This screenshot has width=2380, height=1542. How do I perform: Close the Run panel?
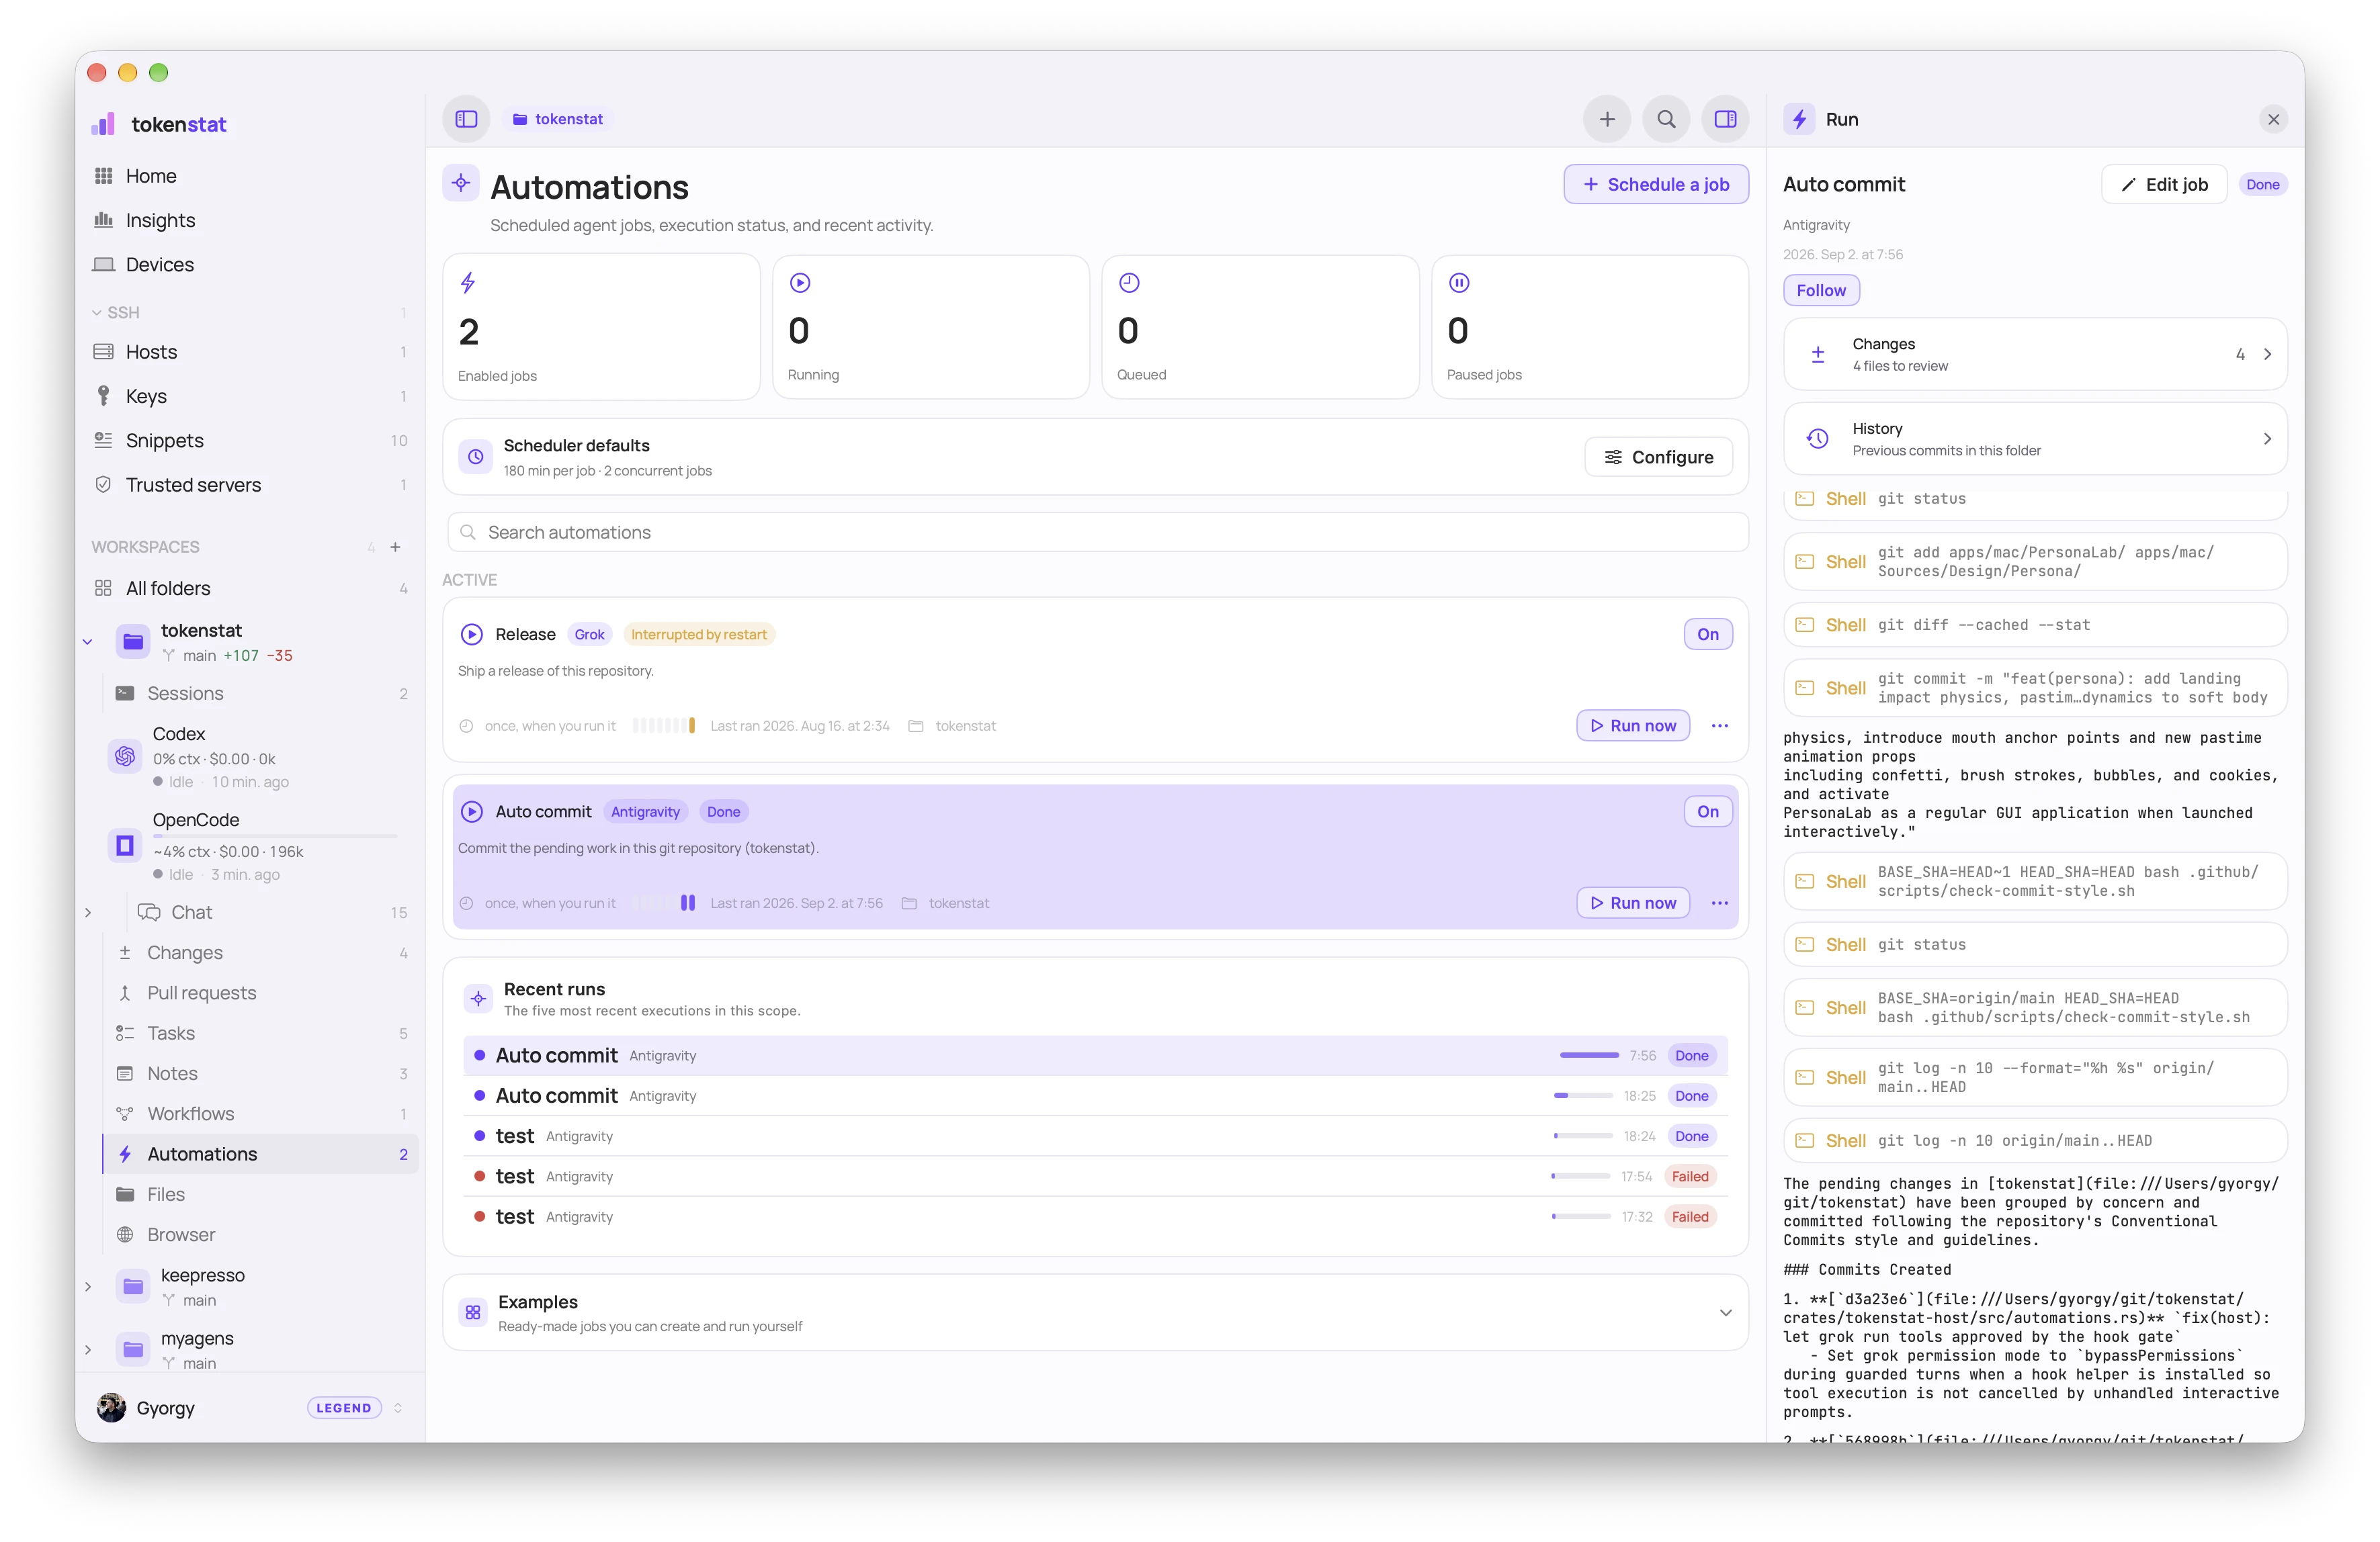click(x=2273, y=119)
